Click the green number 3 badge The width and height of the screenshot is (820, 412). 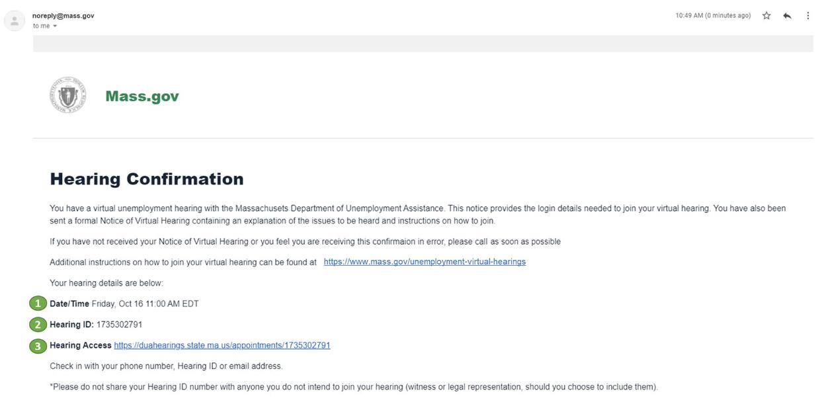click(x=38, y=346)
